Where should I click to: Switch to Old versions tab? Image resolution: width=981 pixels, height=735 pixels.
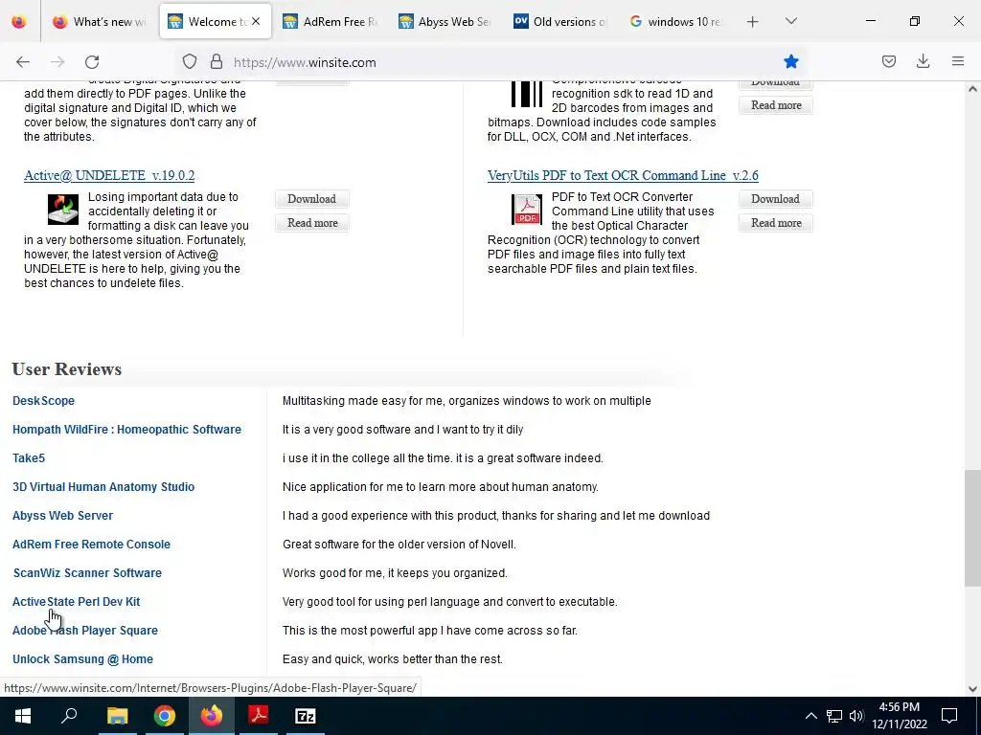559,21
